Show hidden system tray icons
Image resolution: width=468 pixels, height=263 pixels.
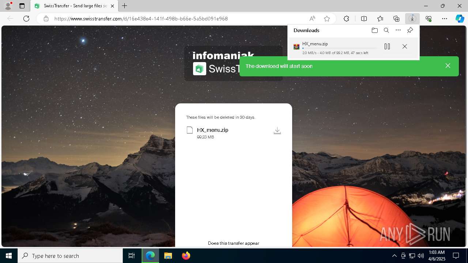[394, 256]
